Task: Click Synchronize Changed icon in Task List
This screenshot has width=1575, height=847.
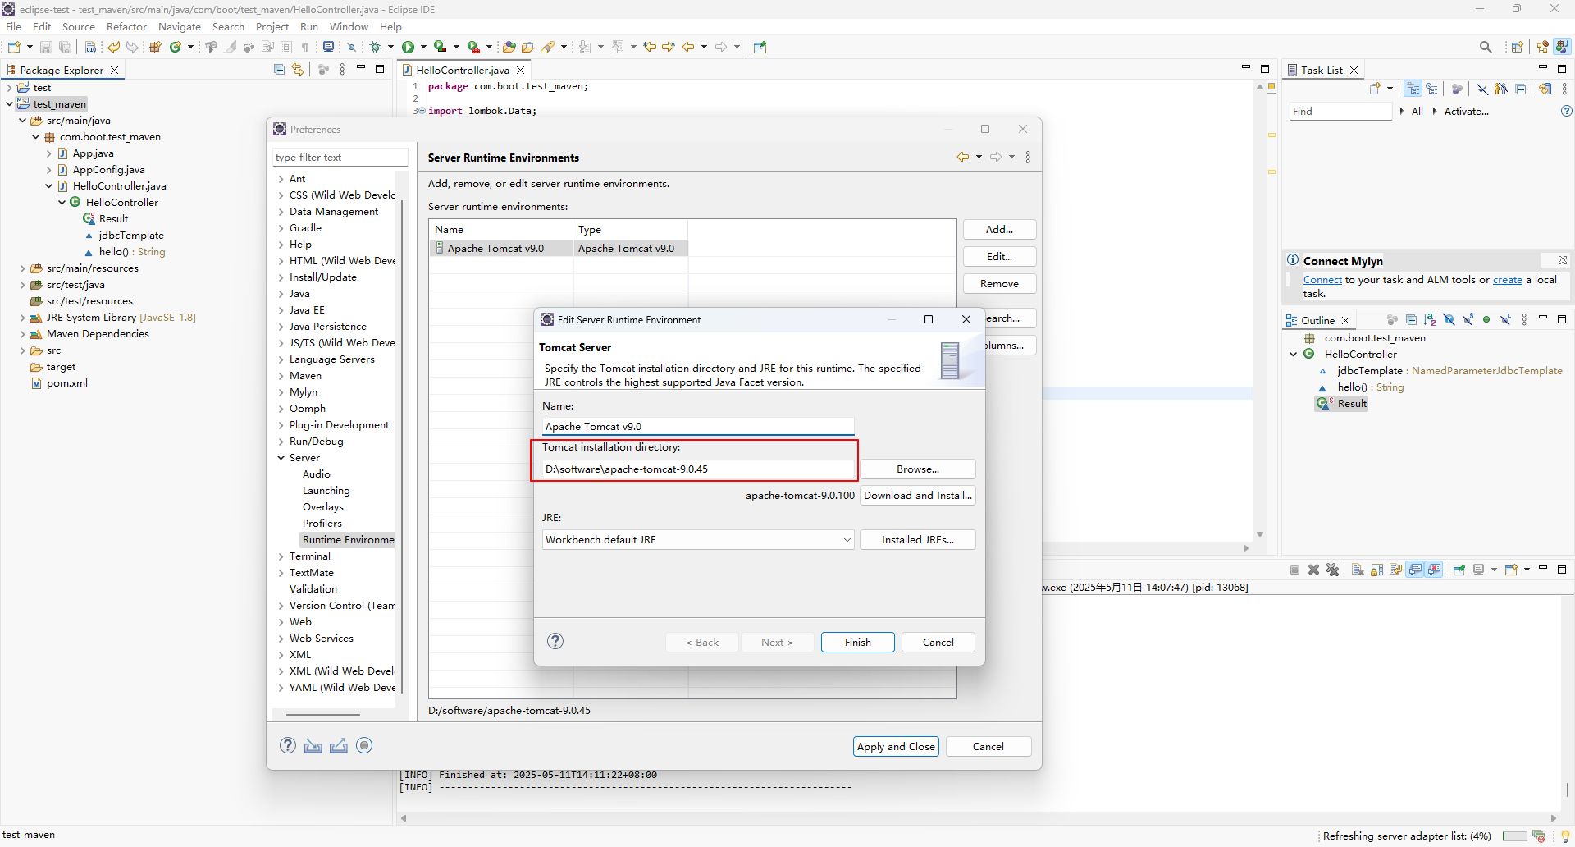Action: coord(1545,89)
